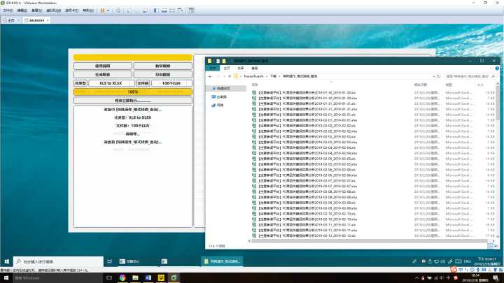
Task: Open the 100个以内 file count dropdown
Action: click(x=171, y=83)
